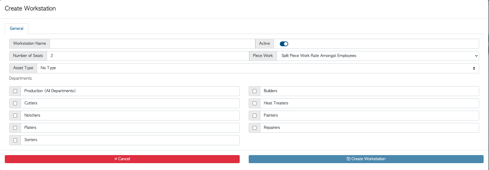This screenshot has height=170, width=489.
Task: Toggle the Active switch off
Action: 284,44
